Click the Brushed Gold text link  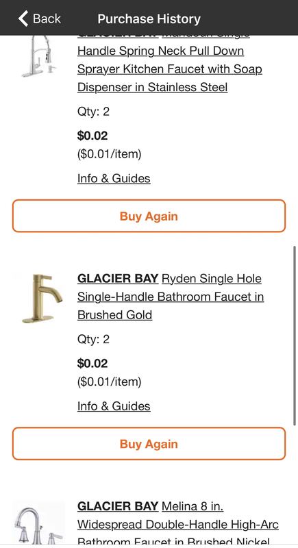pyautogui.click(x=114, y=315)
